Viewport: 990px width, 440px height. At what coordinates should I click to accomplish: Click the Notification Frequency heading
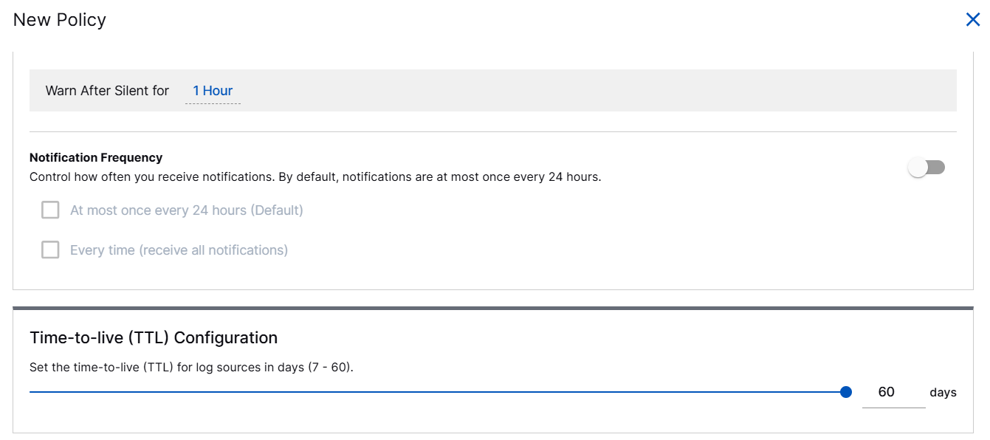tap(96, 157)
